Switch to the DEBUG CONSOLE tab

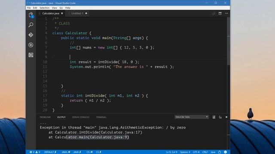point(81,117)
